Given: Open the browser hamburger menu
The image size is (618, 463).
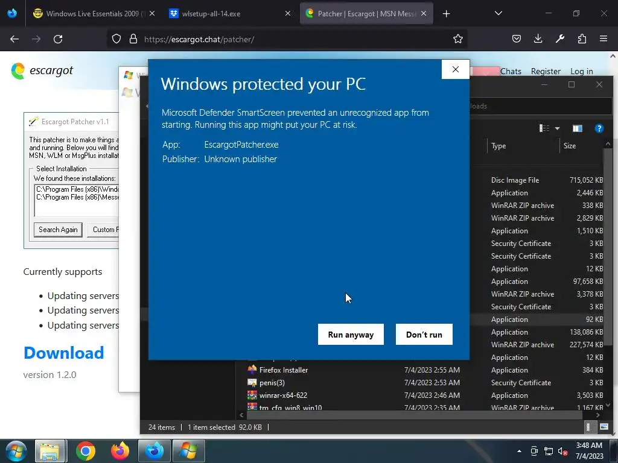Looking at the screenshot, I should [x=604, y=39].
